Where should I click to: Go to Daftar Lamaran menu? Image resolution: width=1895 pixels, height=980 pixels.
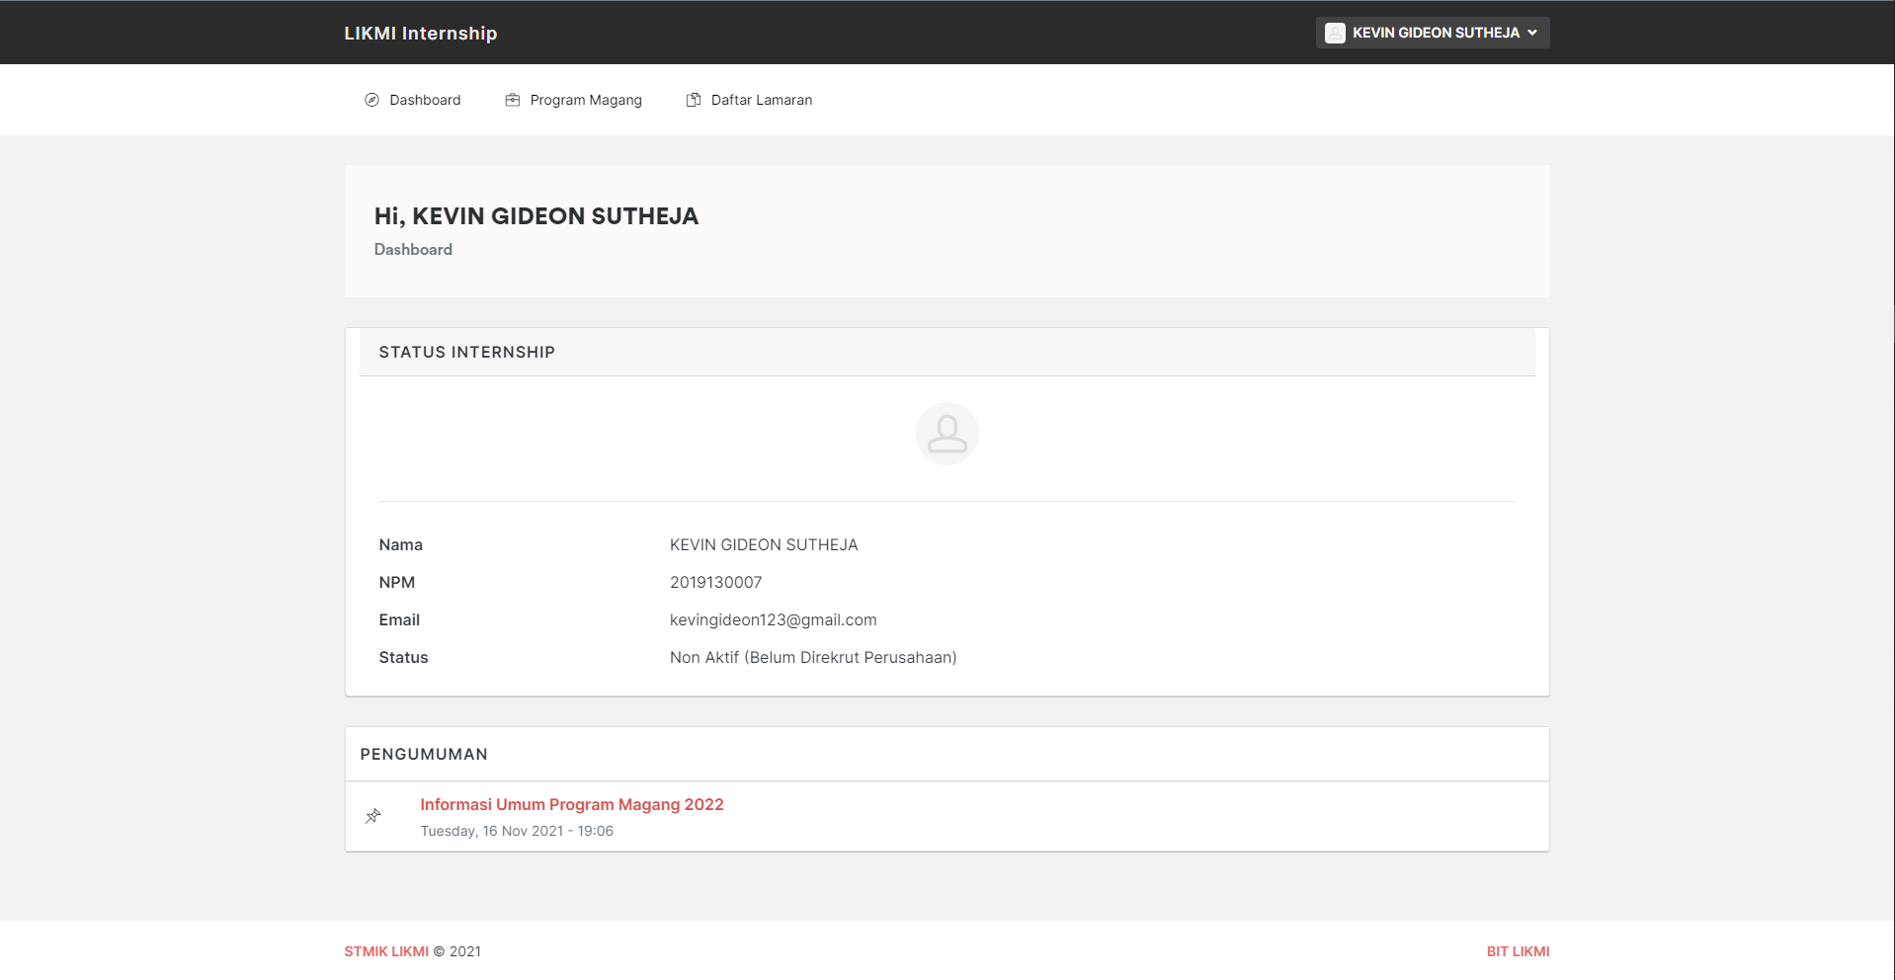click(x=750, y=100)
